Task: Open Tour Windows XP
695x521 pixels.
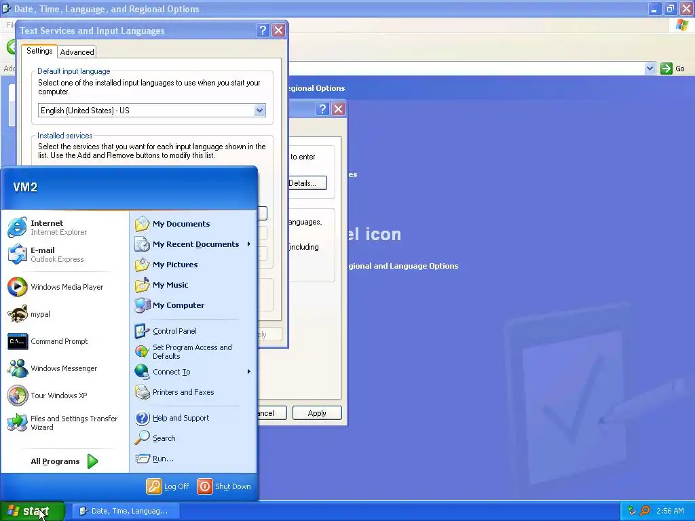Action: pos(64,395)
